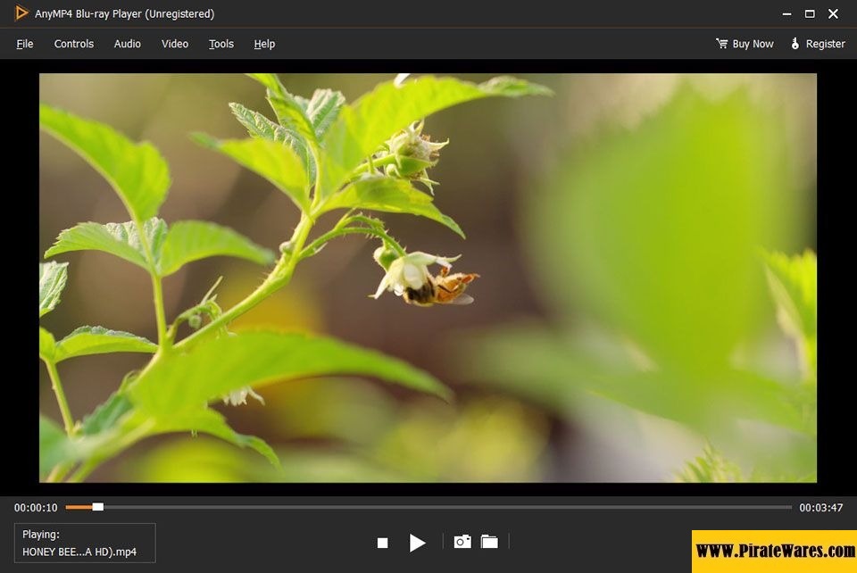
Task: Click the Register button text
Action: click(825, 44)
